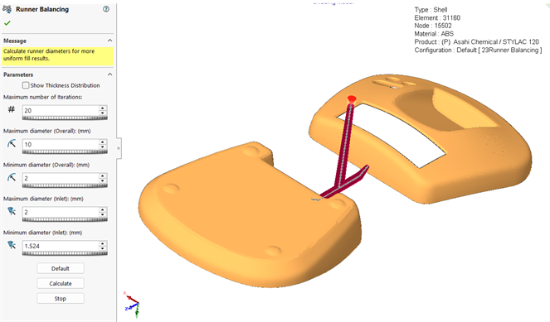Screen dimensions: 550x322
Task: Collapse the Parameters section
Action: [110, 74]
